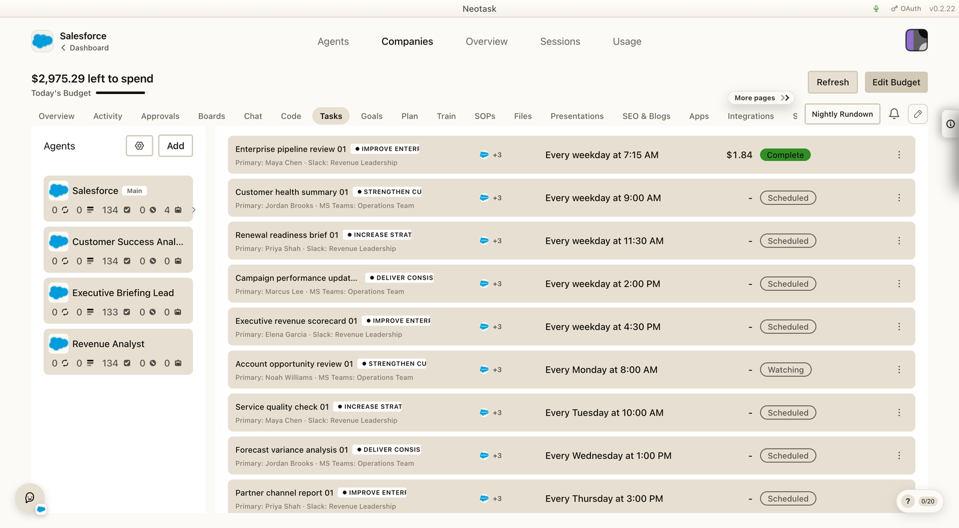Image resolution: width=959 pixels, height=528 pixels.
Task: Open options menu for Campaign performance update
Action: (899, 284)
